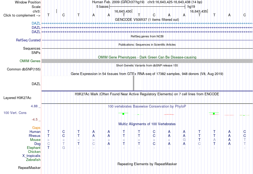
Task: Click the Gaps label in Multiz alignment
Action: pyautogui.click(x=36, y=128)
